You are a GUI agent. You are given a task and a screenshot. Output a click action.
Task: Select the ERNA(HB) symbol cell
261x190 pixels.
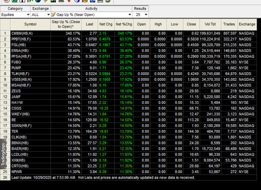pos(31,51)
